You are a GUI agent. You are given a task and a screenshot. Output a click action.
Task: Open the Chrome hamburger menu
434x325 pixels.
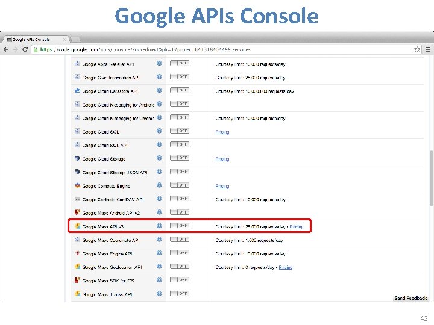428,49
